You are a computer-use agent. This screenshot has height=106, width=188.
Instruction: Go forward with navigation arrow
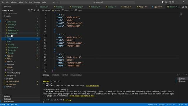tap(58, 2)
